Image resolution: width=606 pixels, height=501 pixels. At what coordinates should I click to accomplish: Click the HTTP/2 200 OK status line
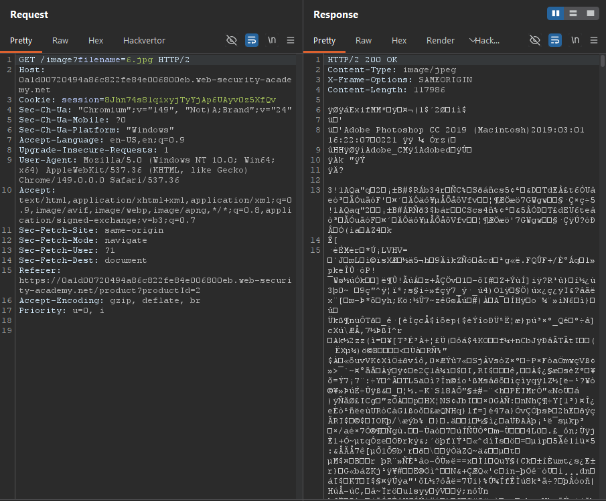point(362,60)
